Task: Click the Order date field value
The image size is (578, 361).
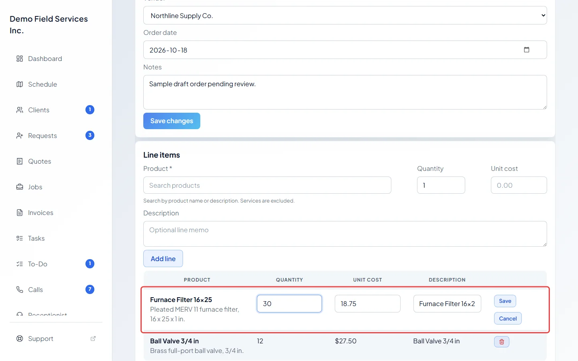Action: pos(169,50)
